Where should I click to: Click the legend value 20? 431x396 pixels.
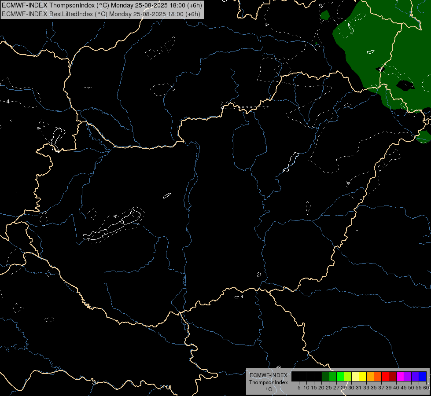coord(322,388)
